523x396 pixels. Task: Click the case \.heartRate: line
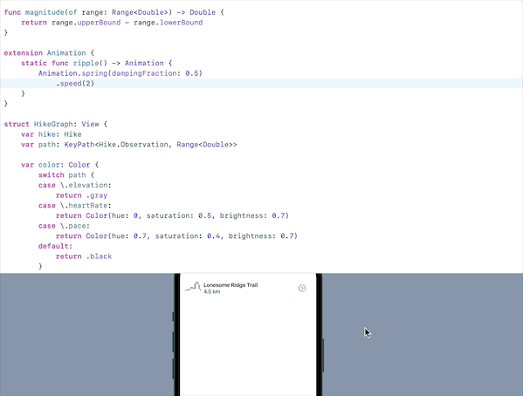pyautogui.click(x=75, y=206)
